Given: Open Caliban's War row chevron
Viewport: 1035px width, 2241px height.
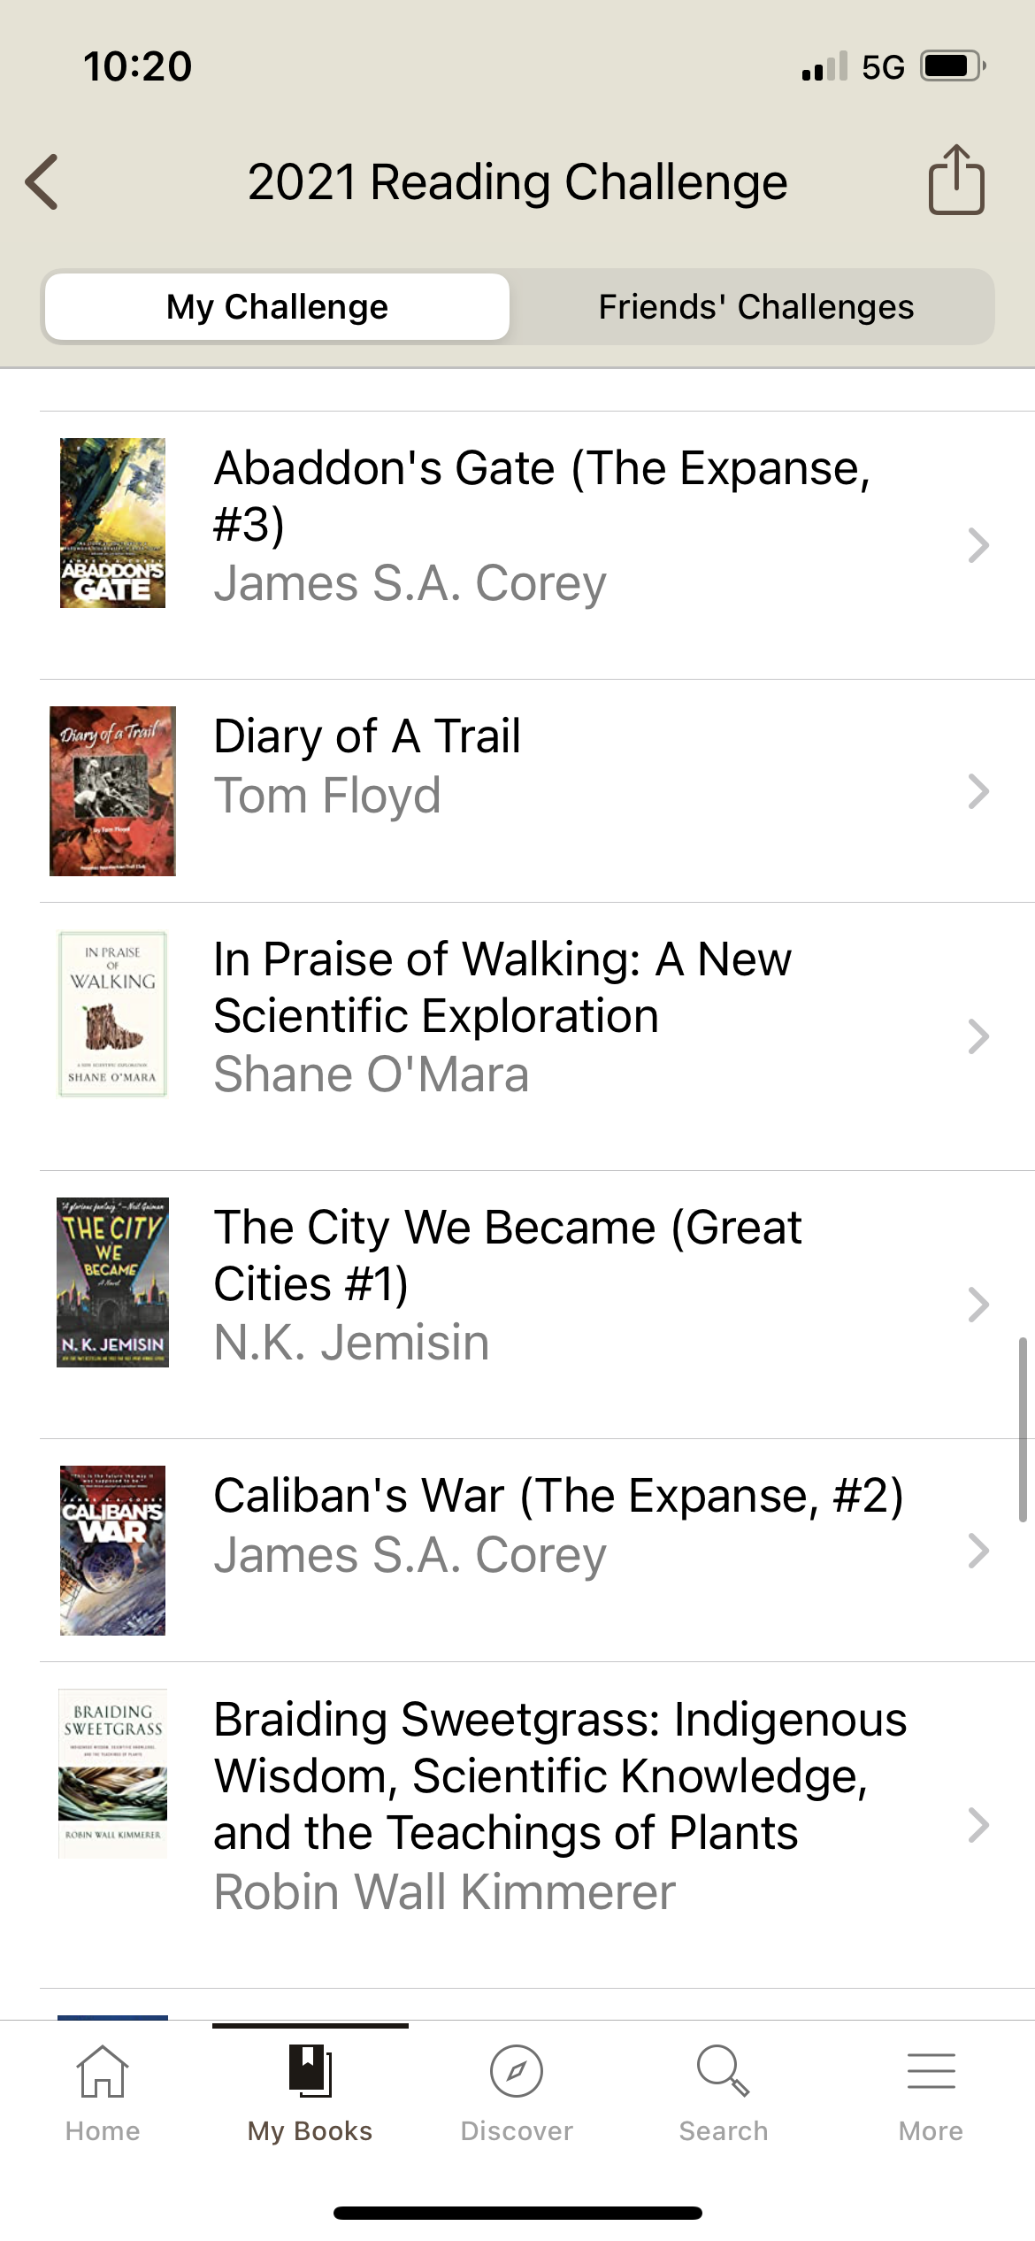Looking at the screenshot, I should coord(977,1551).
